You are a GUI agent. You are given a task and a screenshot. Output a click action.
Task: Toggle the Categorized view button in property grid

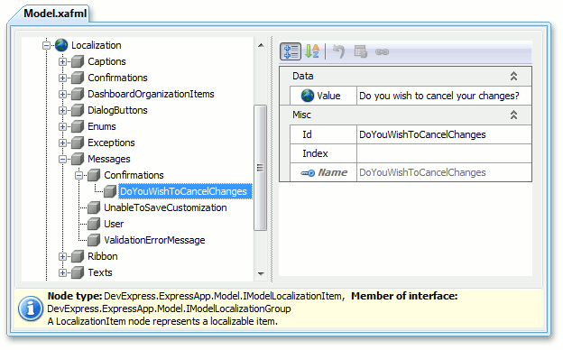(x=291, y=51)
